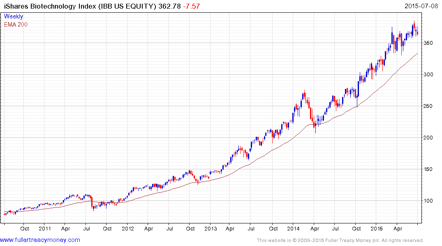Click the ticker text '(IBB US EQUITY)'
The height and width of the screenshot is (246, 442).
click(127, 6)
